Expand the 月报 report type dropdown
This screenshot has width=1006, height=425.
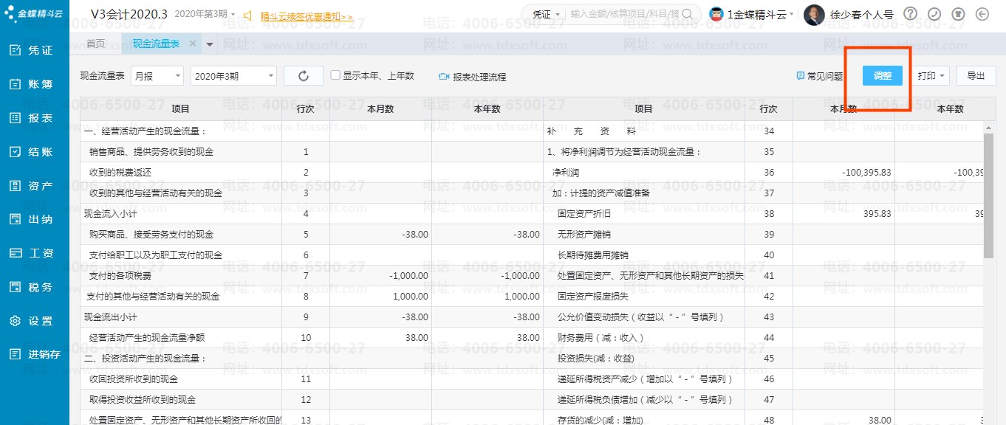point(157,76)
